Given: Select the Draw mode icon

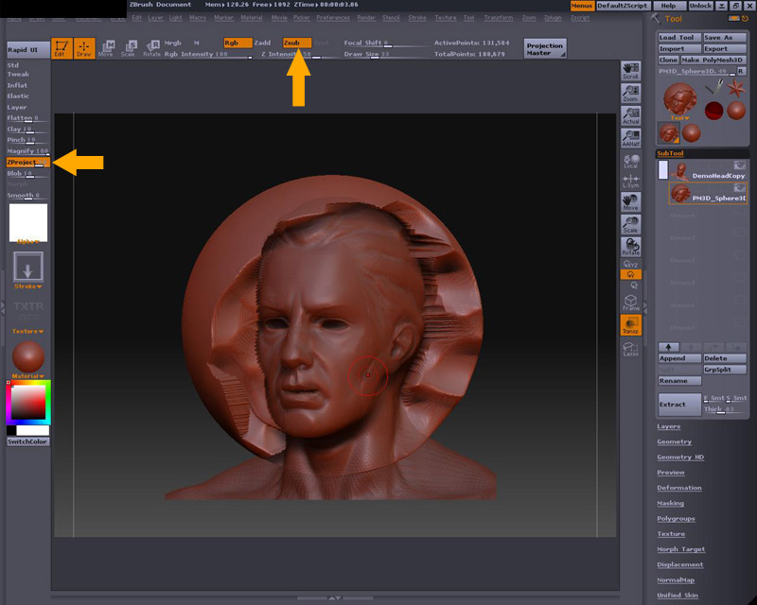Looking at the screenshot, I should tap(85, 48).
